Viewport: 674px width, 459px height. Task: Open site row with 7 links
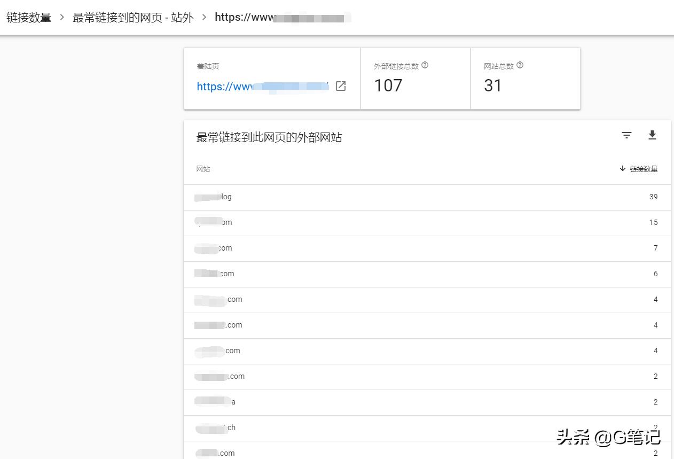point(427,248)
